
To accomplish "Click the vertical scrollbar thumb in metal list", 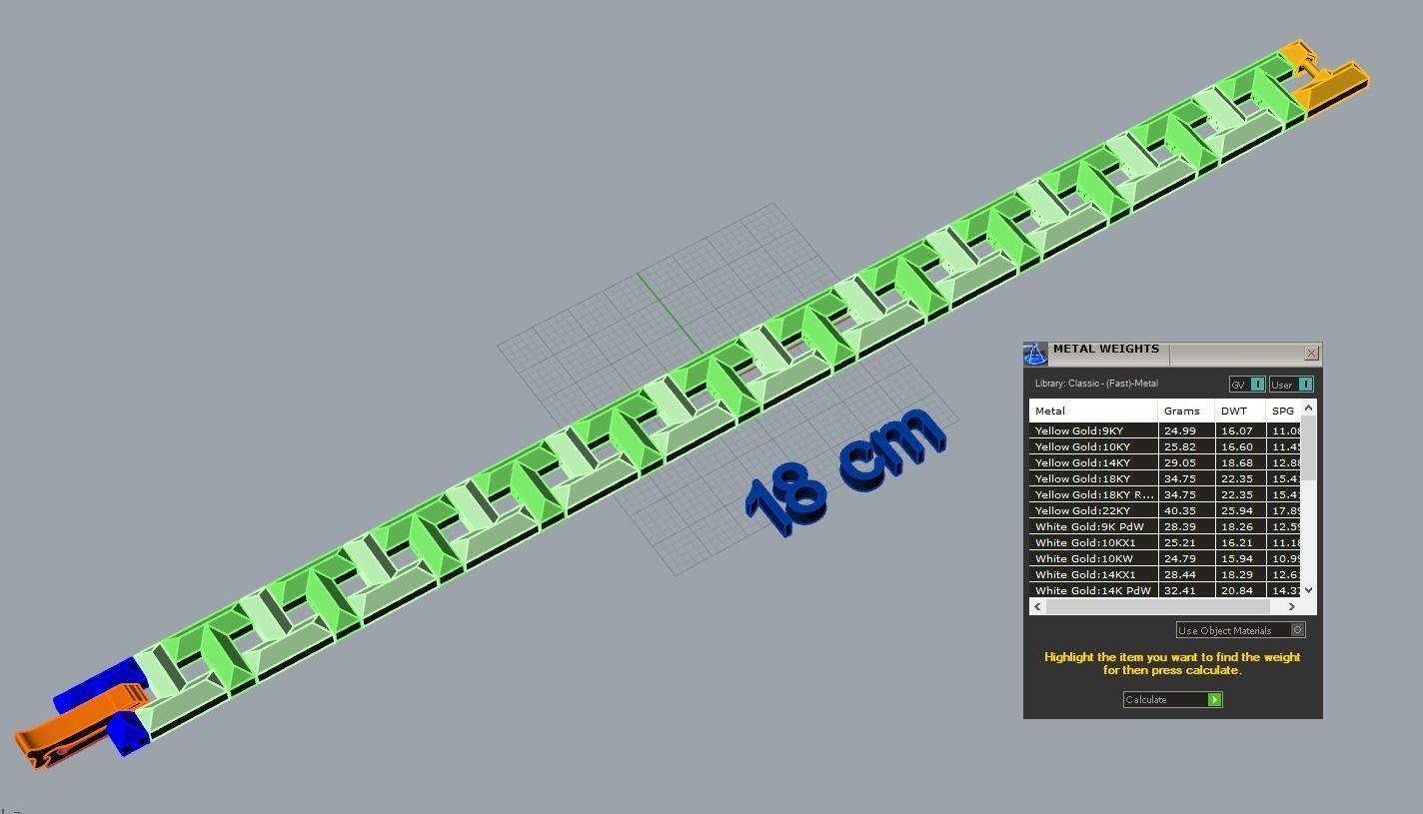I will tap(1309, 448).
